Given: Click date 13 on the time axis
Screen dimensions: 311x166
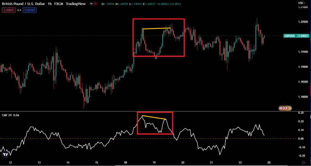Looking at the screenshot, I should pos(39,162).
